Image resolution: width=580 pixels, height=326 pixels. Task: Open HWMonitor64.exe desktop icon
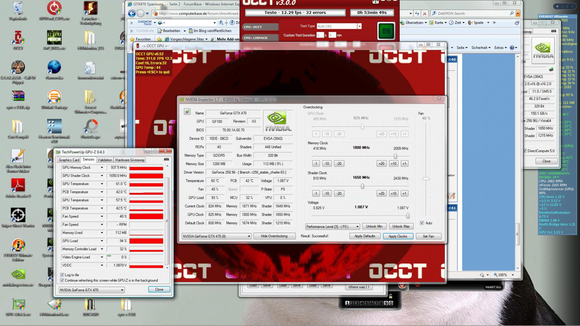click(x=54, y=307)
